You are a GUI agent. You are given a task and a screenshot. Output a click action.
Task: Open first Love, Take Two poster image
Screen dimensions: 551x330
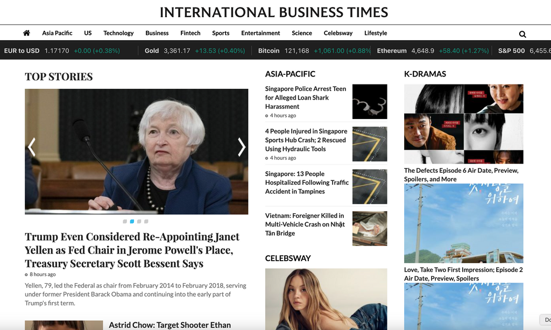[x=463, y=223]
